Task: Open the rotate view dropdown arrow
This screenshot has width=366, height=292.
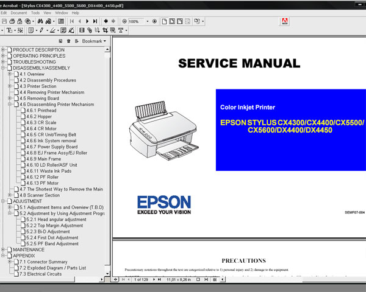Action: 203,21
